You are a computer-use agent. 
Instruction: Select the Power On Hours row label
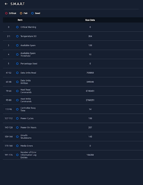click(28, 128)
